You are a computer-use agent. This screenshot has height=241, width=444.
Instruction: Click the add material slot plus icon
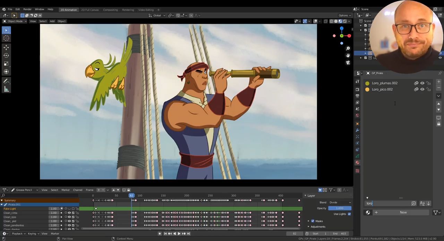(x=438, y=82)
